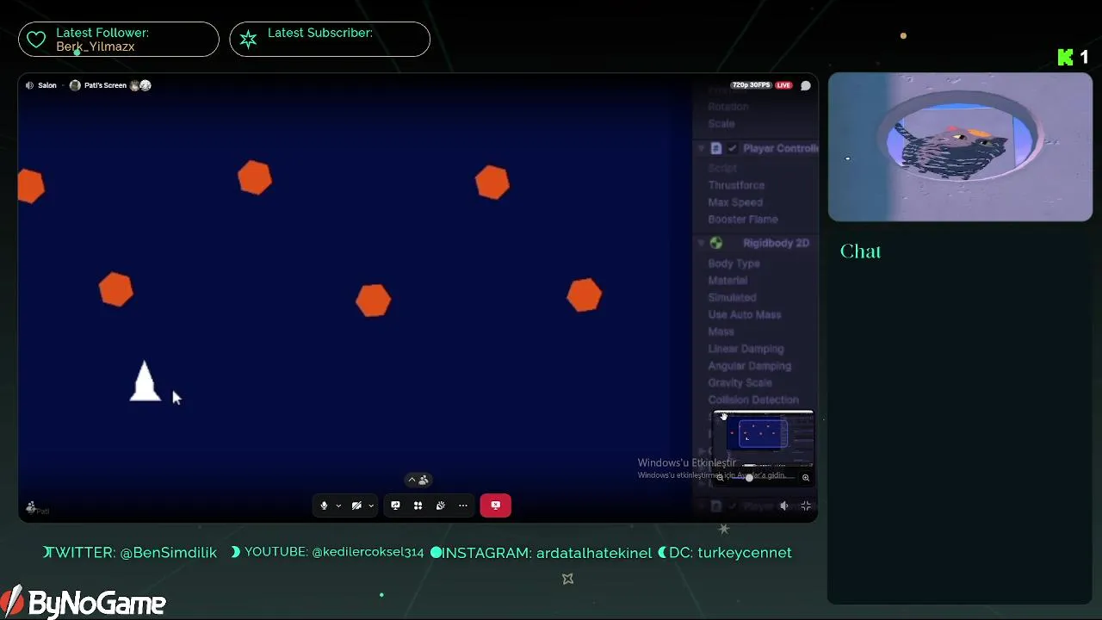Toggle Player Controller component checkbox
The height and width of the screenshot is (620, 1102).
pos(733,148)
